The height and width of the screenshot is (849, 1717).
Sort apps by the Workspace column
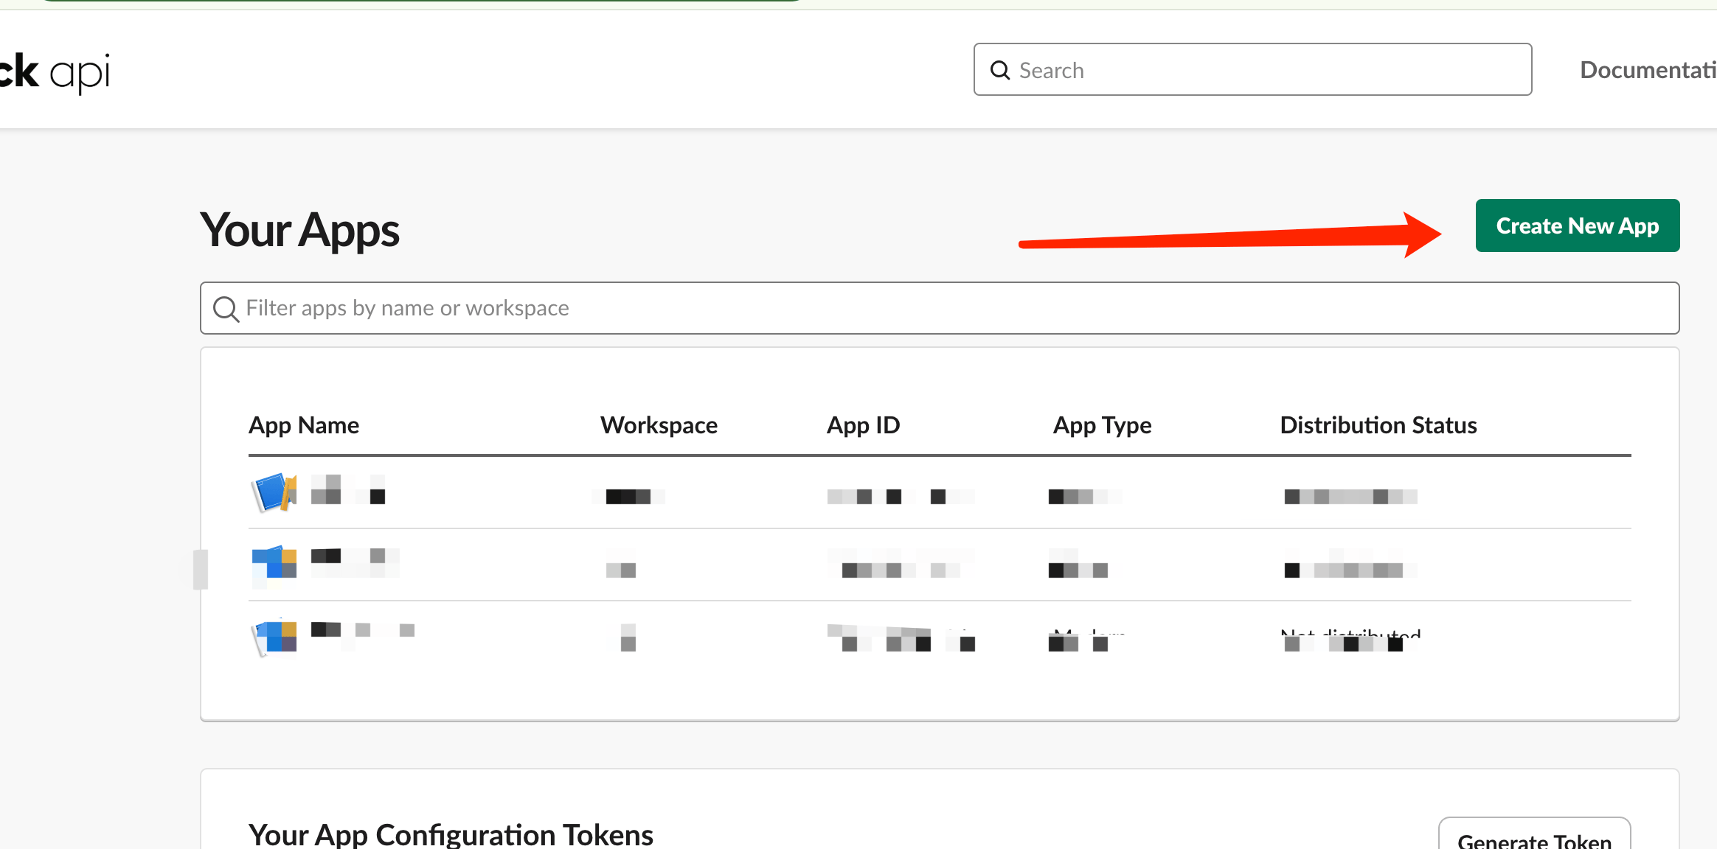[x=659, y=424]
